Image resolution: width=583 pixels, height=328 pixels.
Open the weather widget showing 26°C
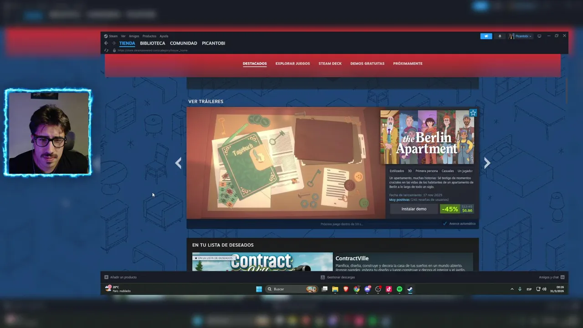(118, 289)
